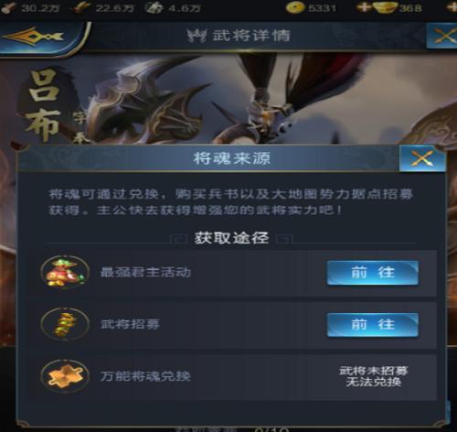The height and width of the screenshot is (432, 457).
Task: Tap the wood resource icon showing 30.2万
Action: pyautogui.click(x=8, y=7)
